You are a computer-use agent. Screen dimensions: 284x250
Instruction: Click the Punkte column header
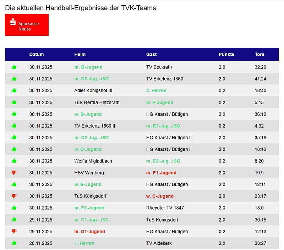226,55
